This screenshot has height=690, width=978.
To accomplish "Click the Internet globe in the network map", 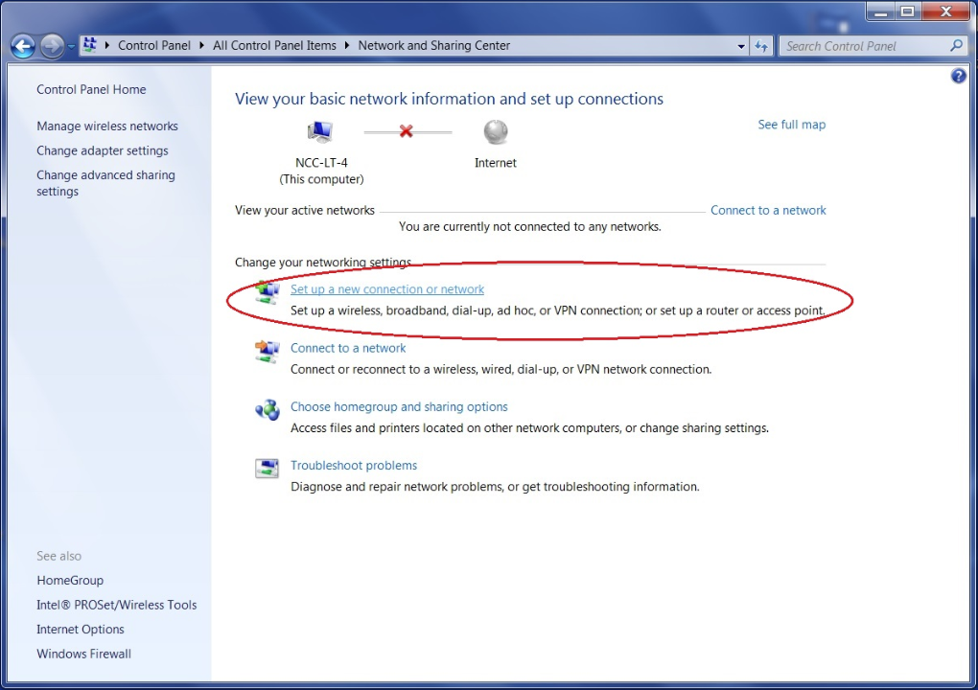I will click(x=495, y=132).
